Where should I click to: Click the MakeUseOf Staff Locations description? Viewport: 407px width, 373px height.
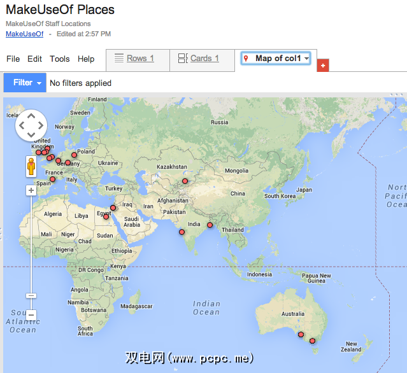pyautogui.click(x=48, y=24)
